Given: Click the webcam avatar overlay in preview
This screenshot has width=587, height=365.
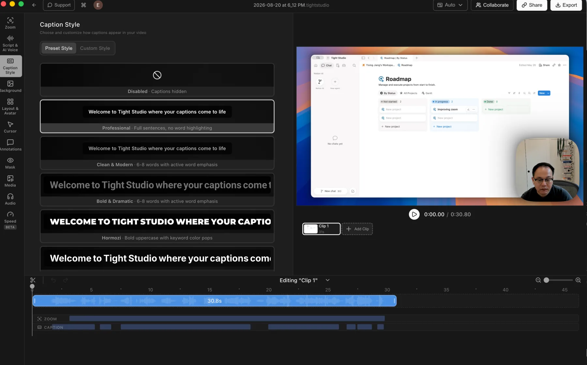Looking at the screenshot, I should (x=548, y=169).
